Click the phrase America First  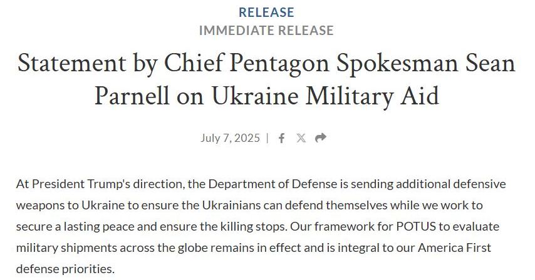coord(454,247)
